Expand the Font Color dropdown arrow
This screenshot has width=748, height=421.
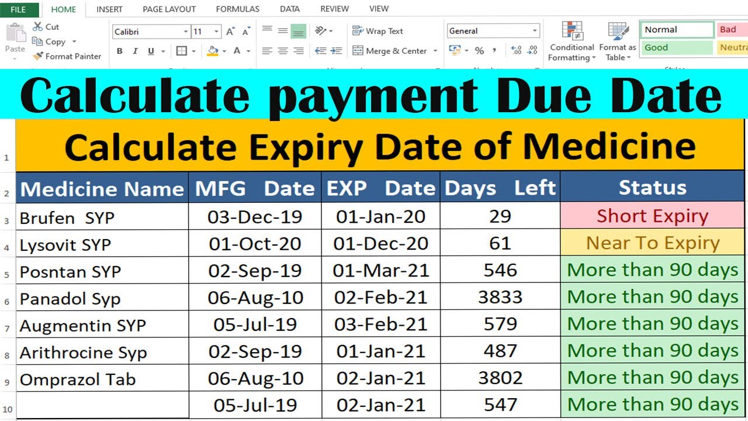(248, 51)
